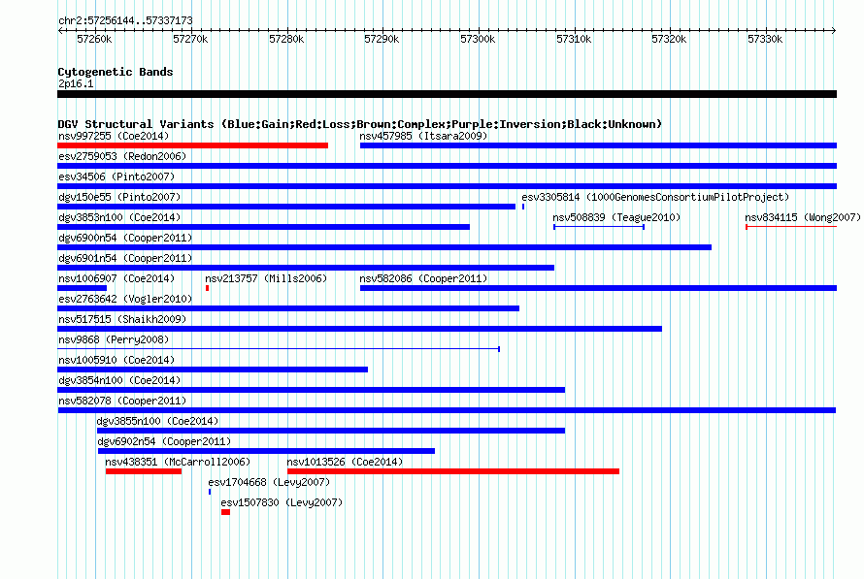This screenshot has height=579, width=864.
Task: Click esv34506 (Pinto2007) label
Action: (x=116, y=177)
